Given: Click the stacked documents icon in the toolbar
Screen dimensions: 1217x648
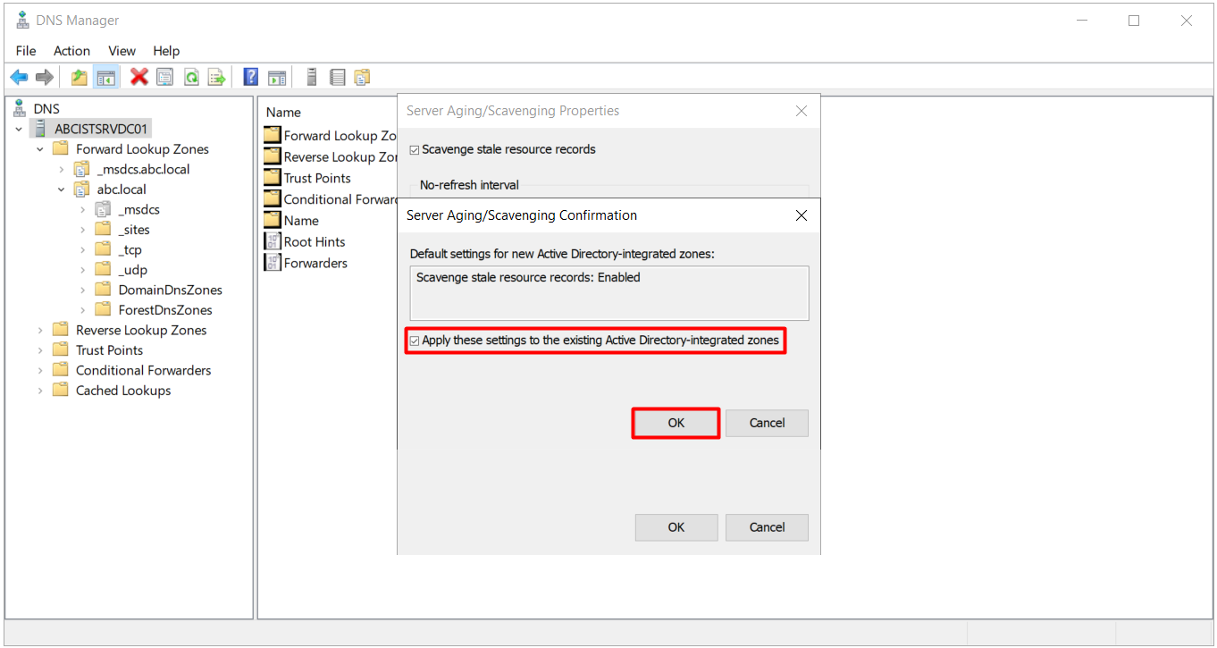Looking at the screenshot, I should coord(362,78).
